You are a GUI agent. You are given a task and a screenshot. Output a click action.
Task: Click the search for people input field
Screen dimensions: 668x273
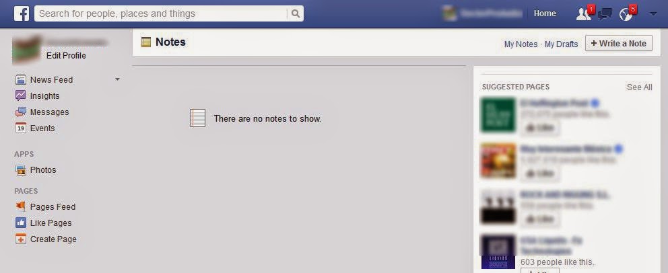point(161,13)
